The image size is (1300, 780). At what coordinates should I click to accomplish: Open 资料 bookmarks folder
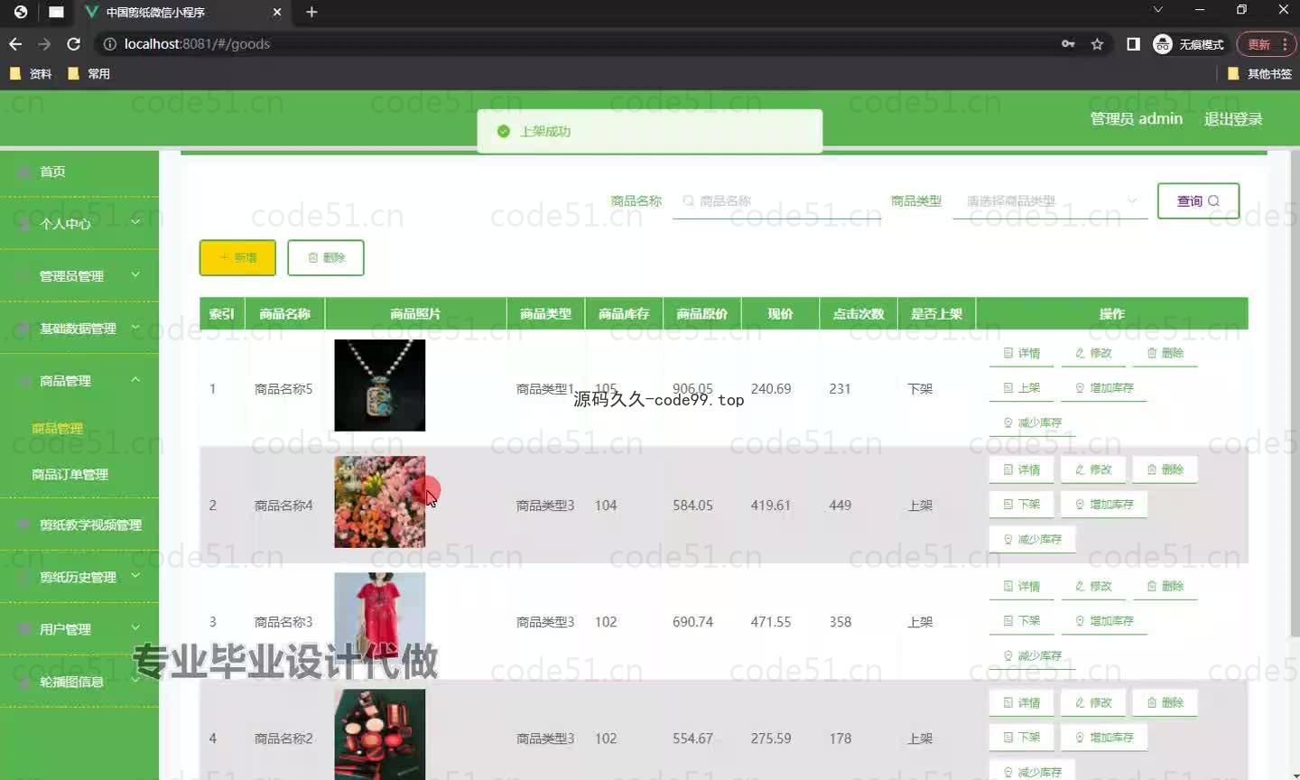coord(31,74)
